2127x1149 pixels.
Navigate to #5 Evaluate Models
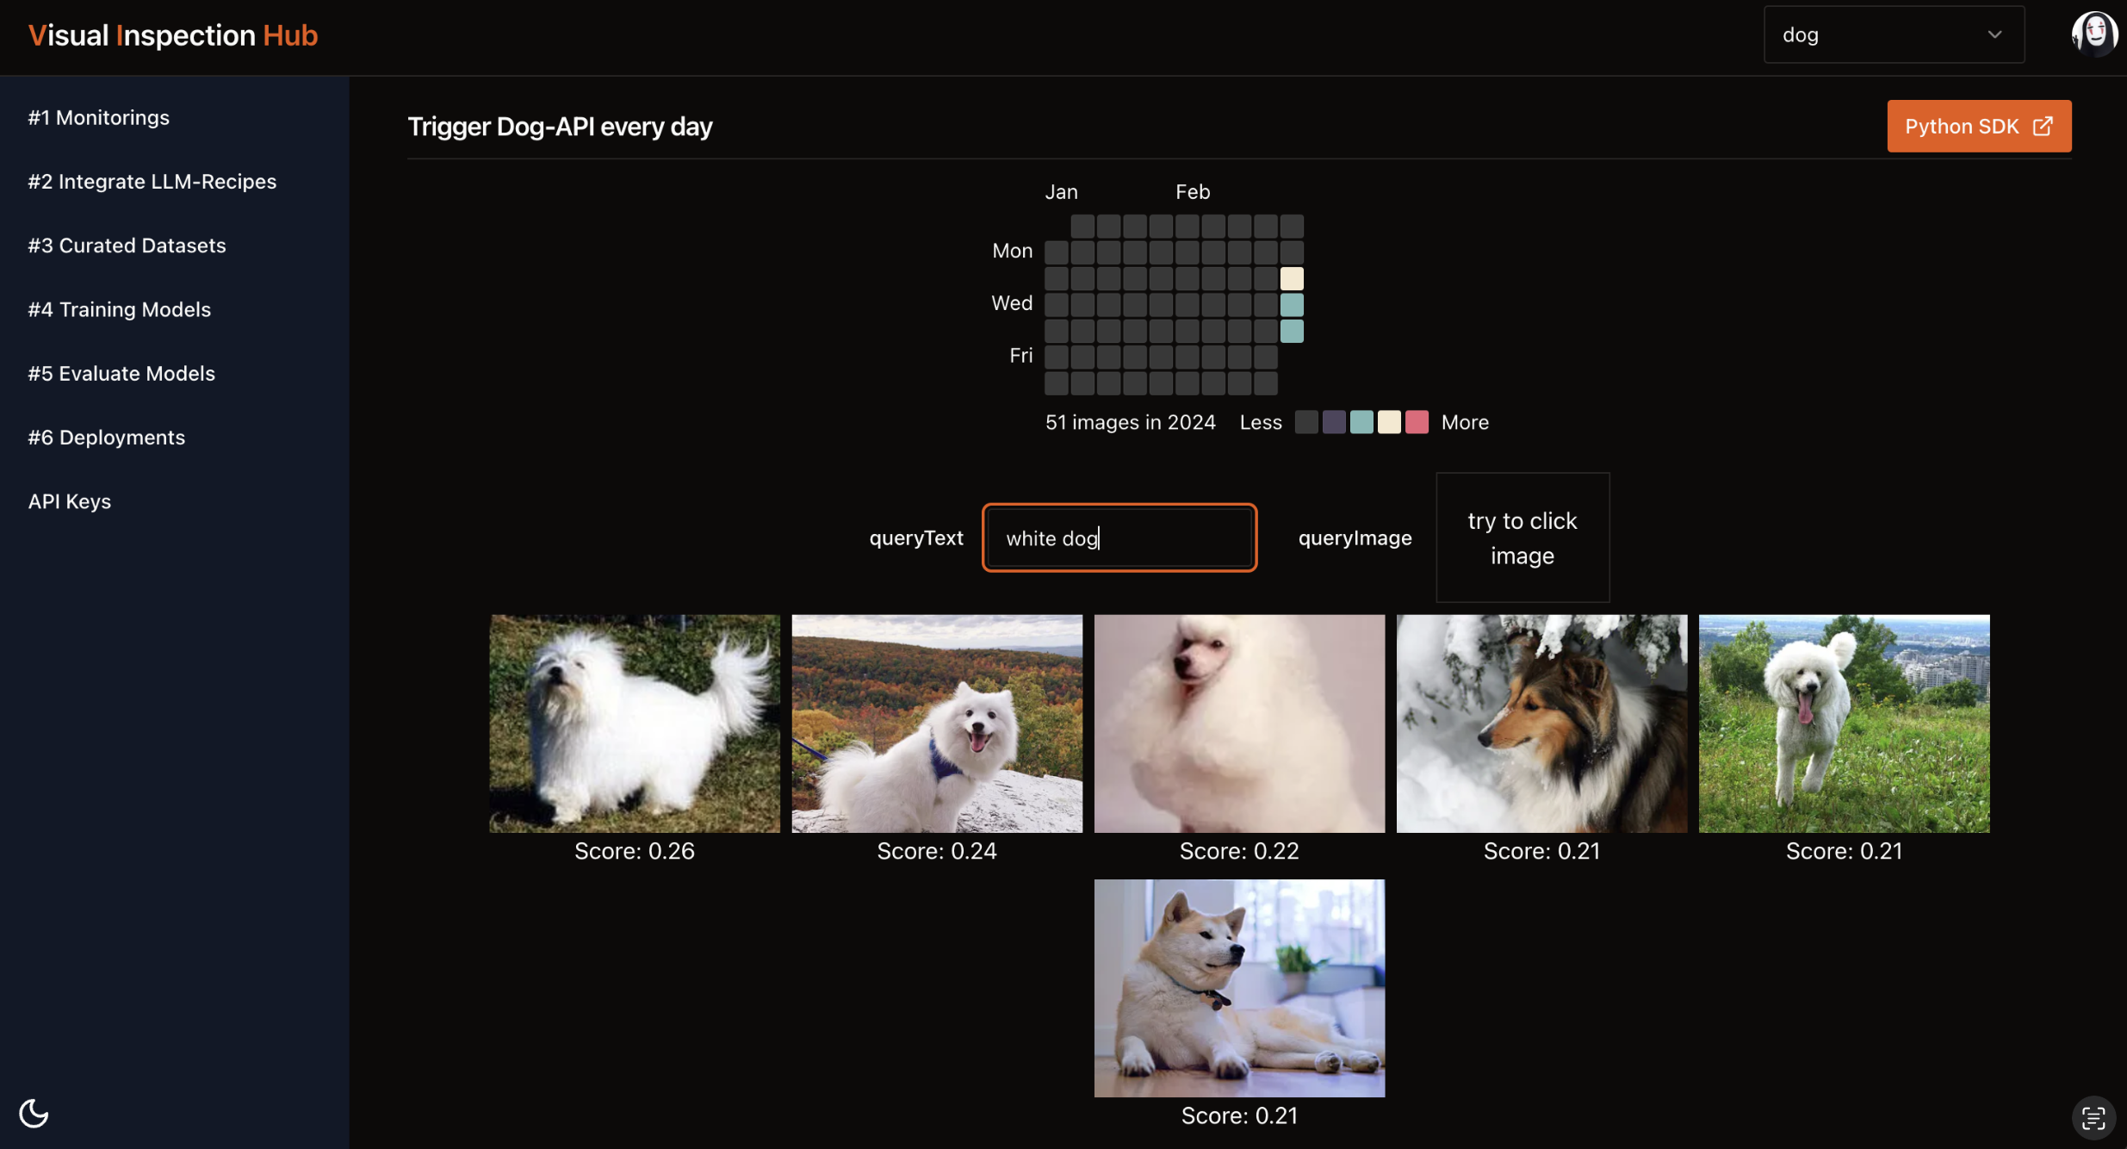tap(121, 373)
